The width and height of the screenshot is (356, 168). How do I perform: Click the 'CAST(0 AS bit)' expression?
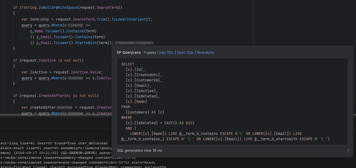coord(179,123)
